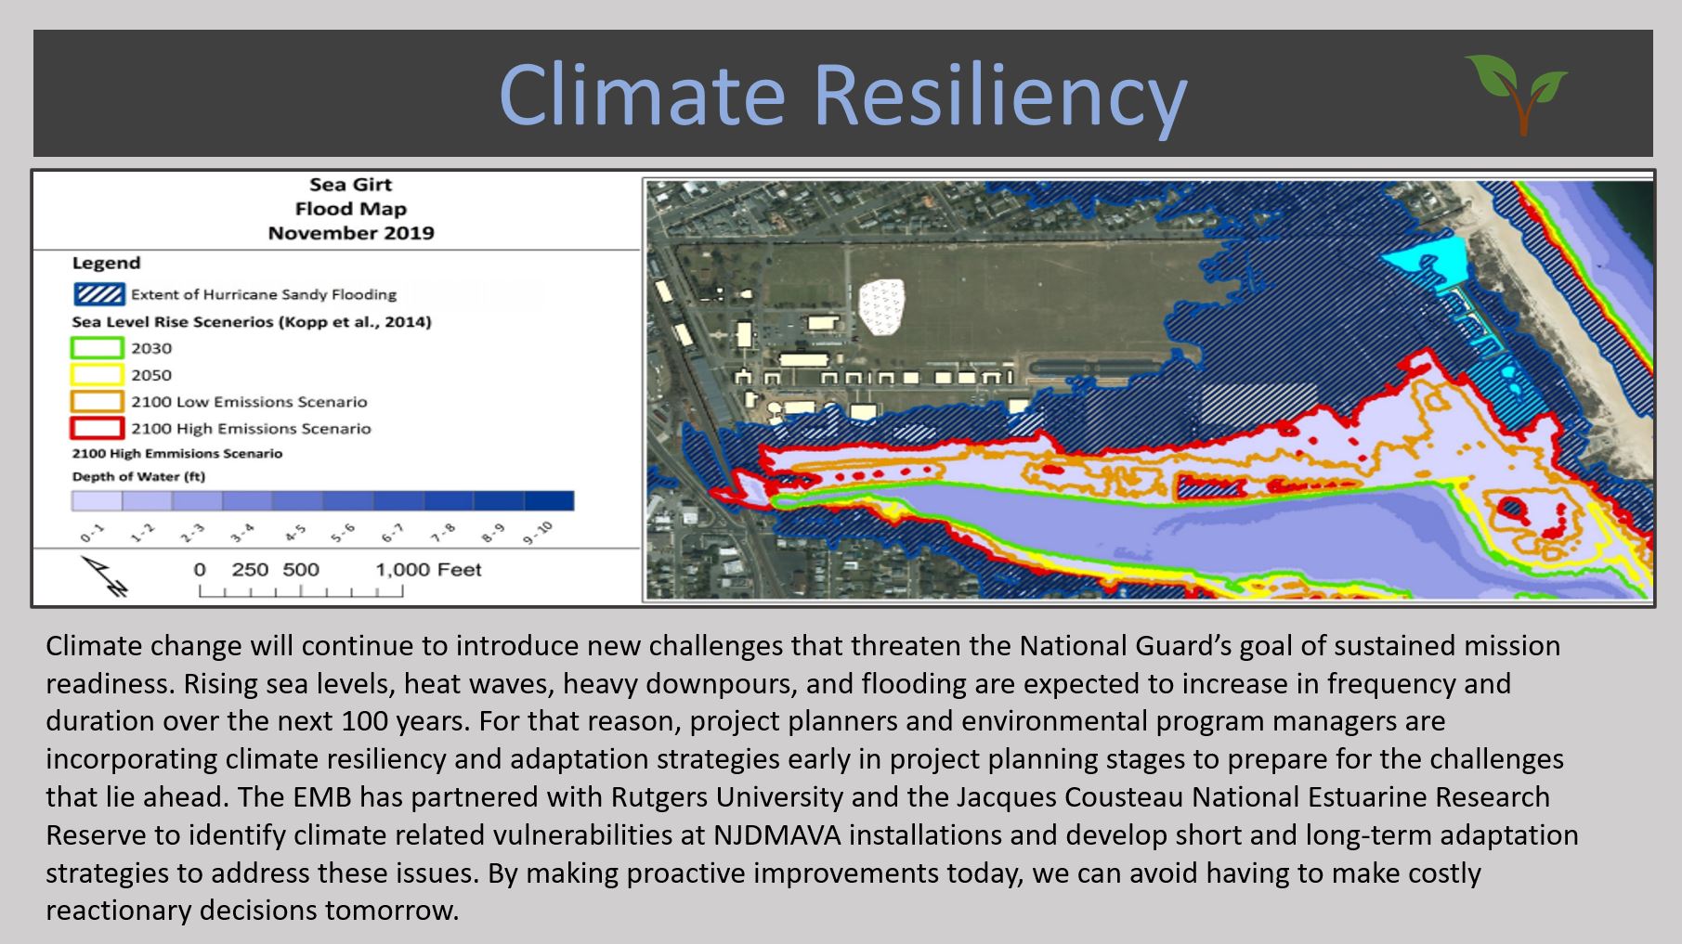1682x944 pixels.
Task: Click the north arrow compass symbol
Action: tap(105, 575)
